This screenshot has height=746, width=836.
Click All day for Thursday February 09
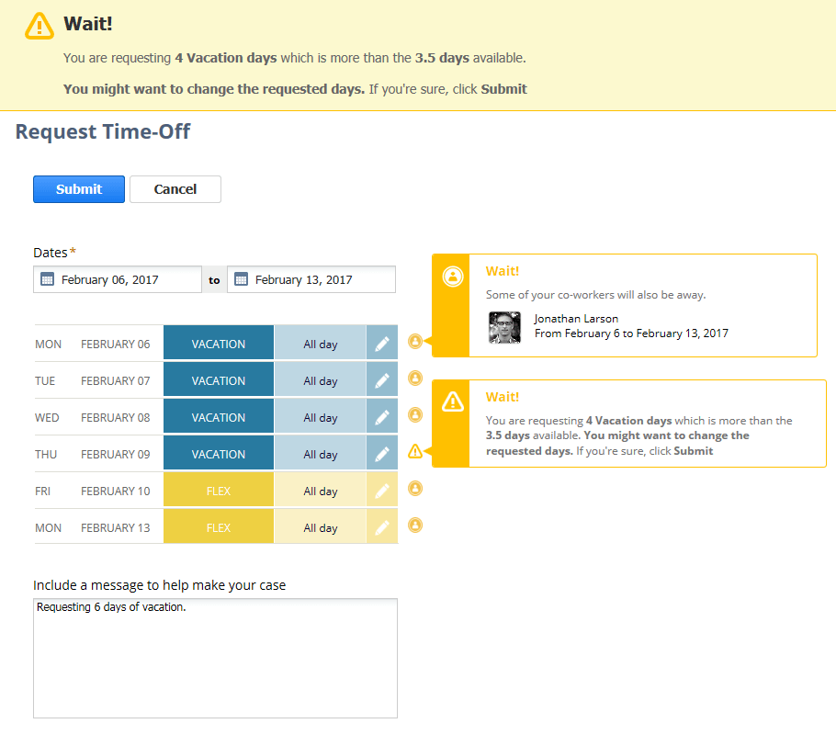click(321, 455)
